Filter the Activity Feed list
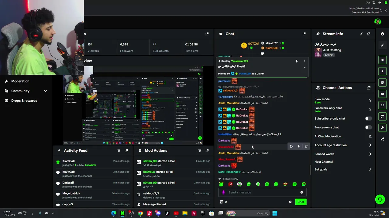The height and width of the screenshot is (218, 389). pos(119,150)
